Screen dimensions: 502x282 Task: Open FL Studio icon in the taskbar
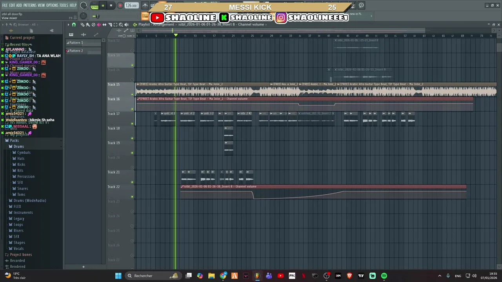pyautogui.click(x=257, y=276)
